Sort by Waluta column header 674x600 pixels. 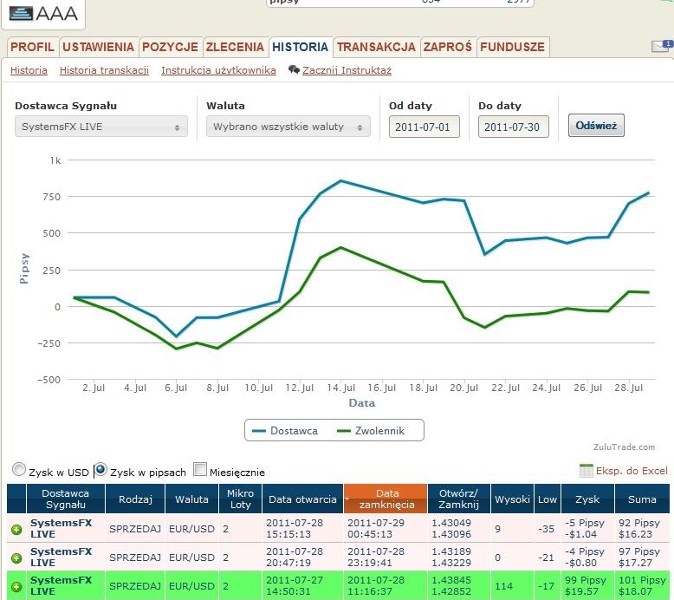(191, 499)
